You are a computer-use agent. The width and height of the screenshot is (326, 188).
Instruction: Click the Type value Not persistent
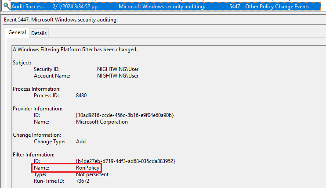tap(92, 174)
